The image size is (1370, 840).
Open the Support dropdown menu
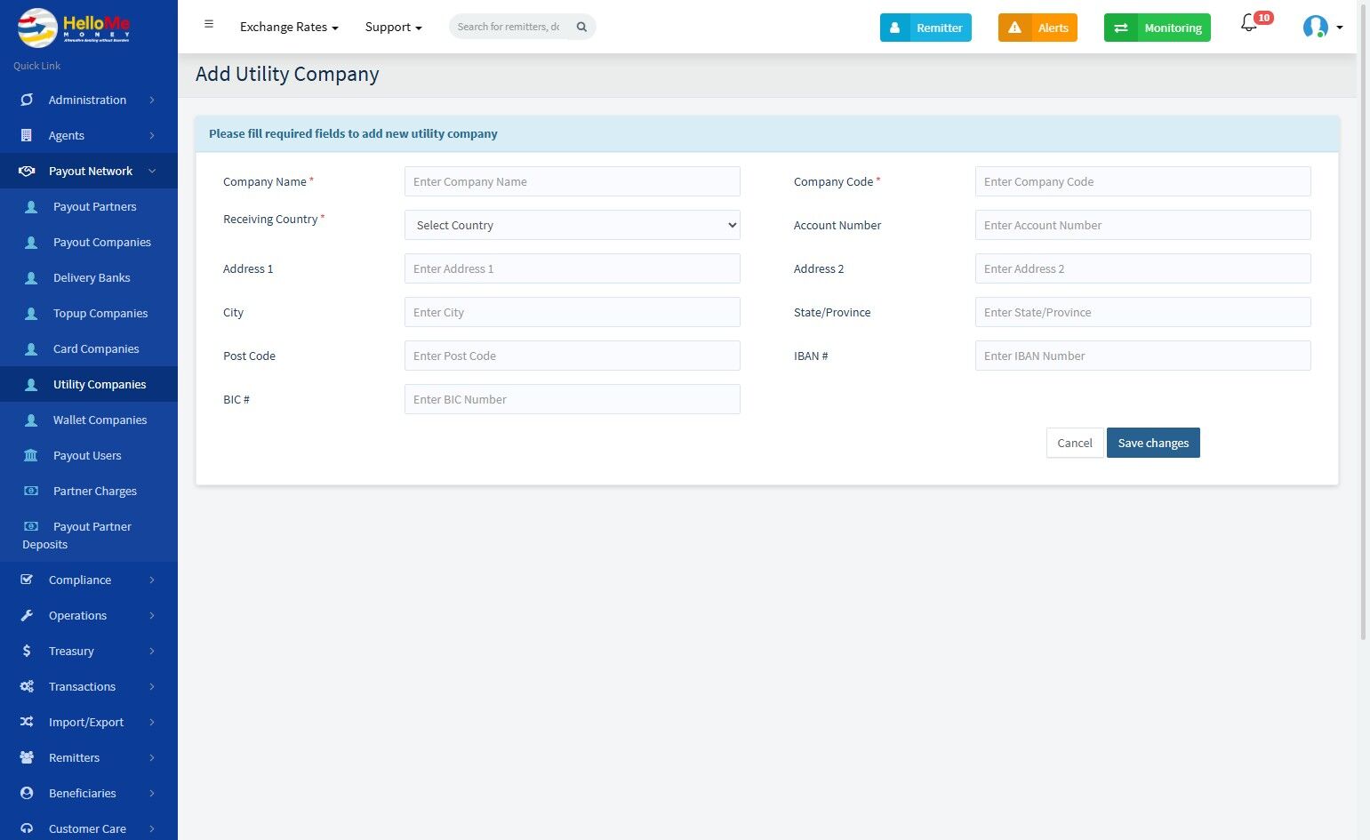pos(393,27)
